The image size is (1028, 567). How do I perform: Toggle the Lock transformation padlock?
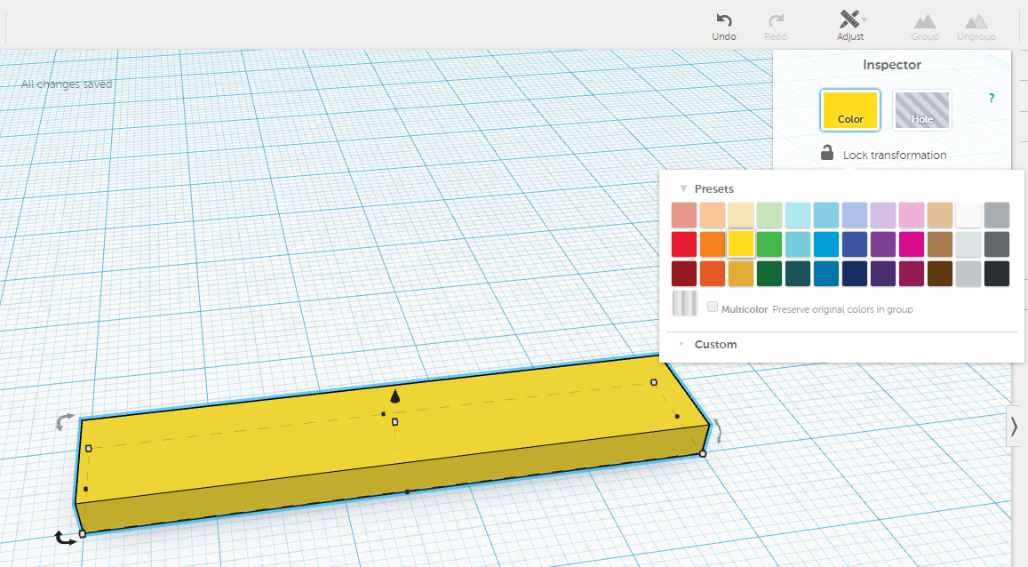(827, 153)
